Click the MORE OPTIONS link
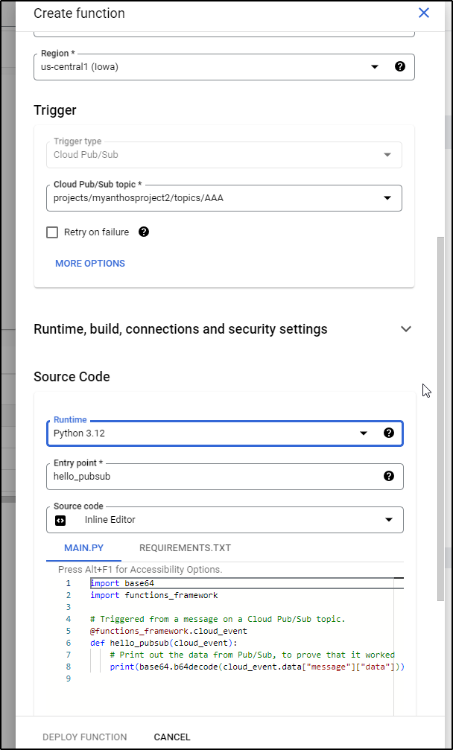 click(90, 264)
